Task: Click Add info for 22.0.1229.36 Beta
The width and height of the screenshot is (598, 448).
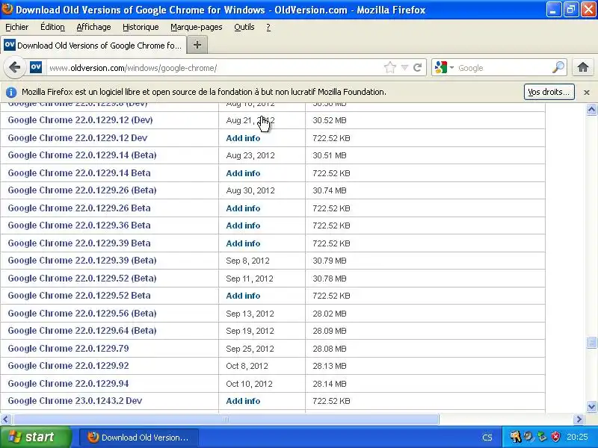Action: pos(243,225)
